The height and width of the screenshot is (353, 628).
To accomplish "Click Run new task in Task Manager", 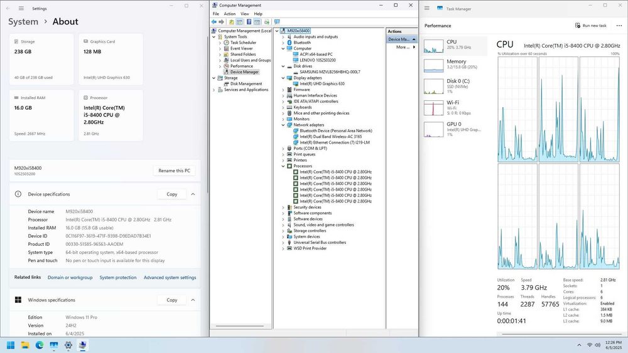I will (x=591, y=26).
